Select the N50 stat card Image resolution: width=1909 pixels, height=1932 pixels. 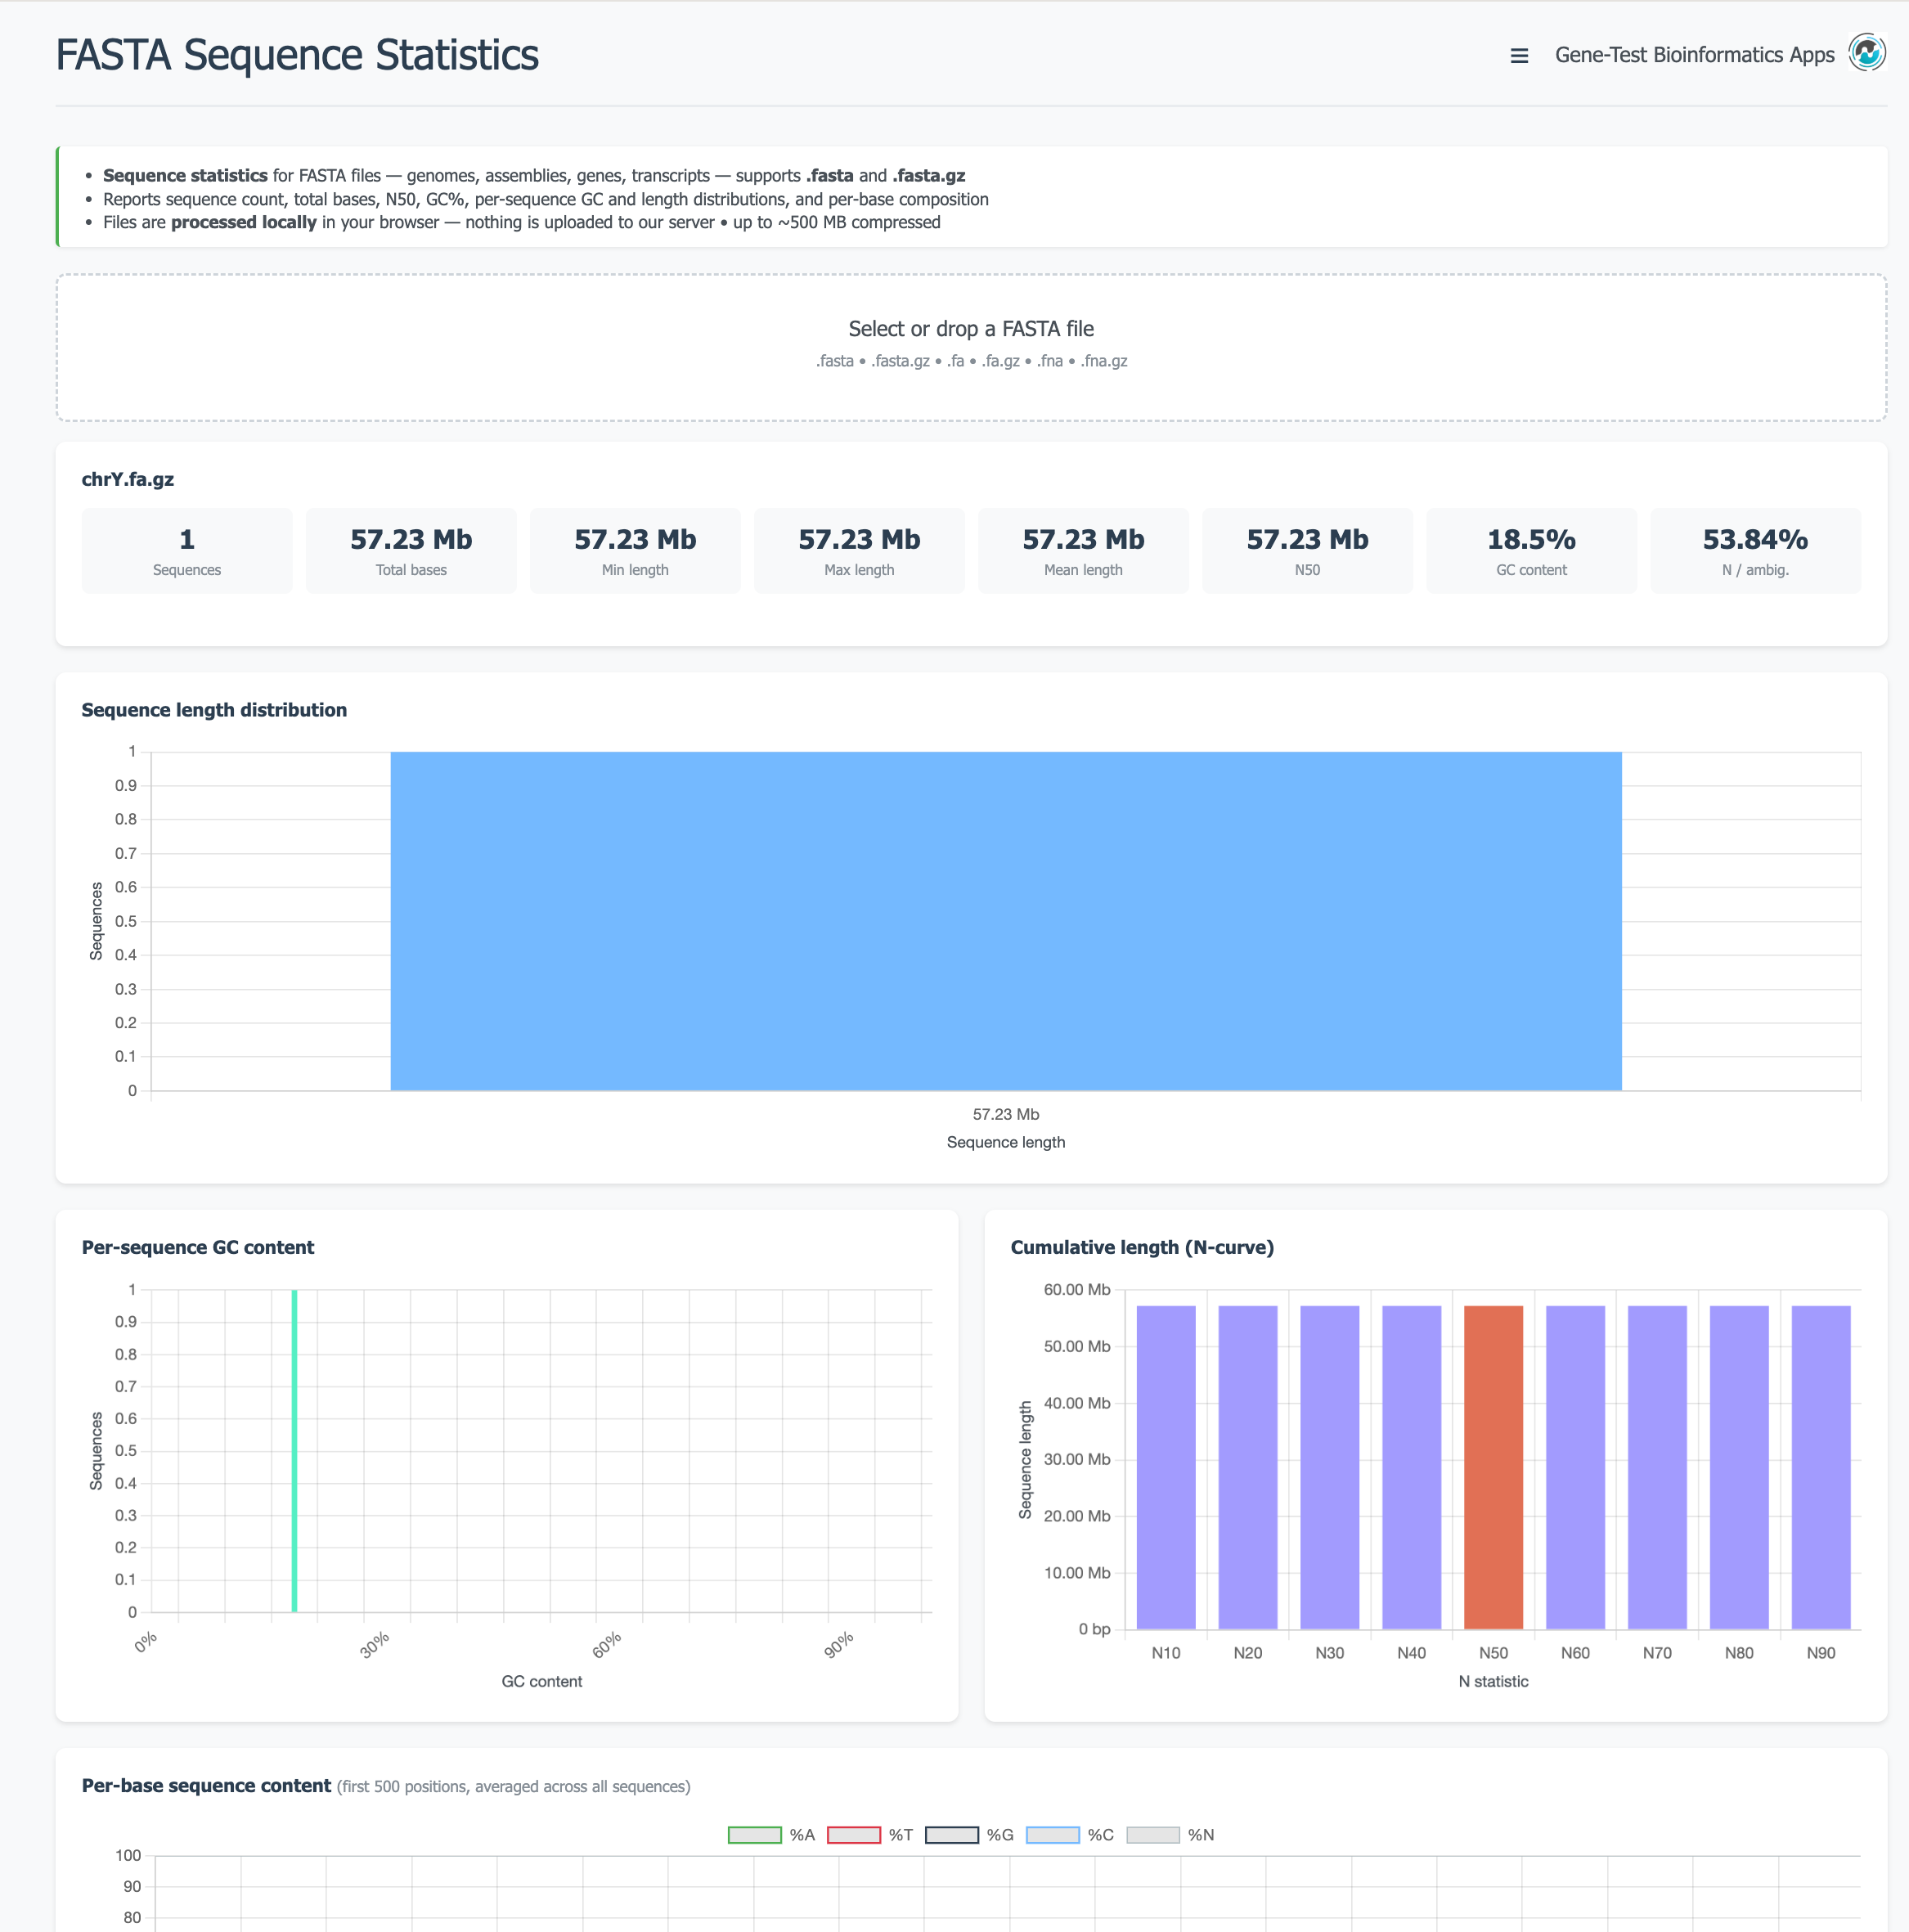point(1306,550)
